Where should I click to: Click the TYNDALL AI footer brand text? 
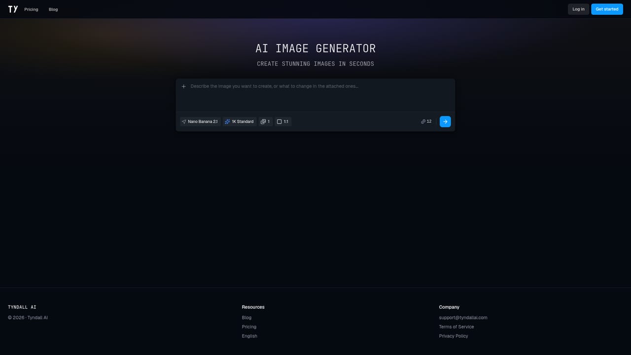(22, 307)
